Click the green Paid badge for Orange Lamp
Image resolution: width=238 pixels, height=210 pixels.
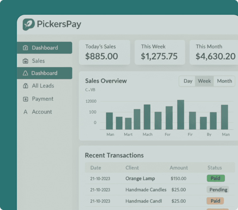click(216, 178)
